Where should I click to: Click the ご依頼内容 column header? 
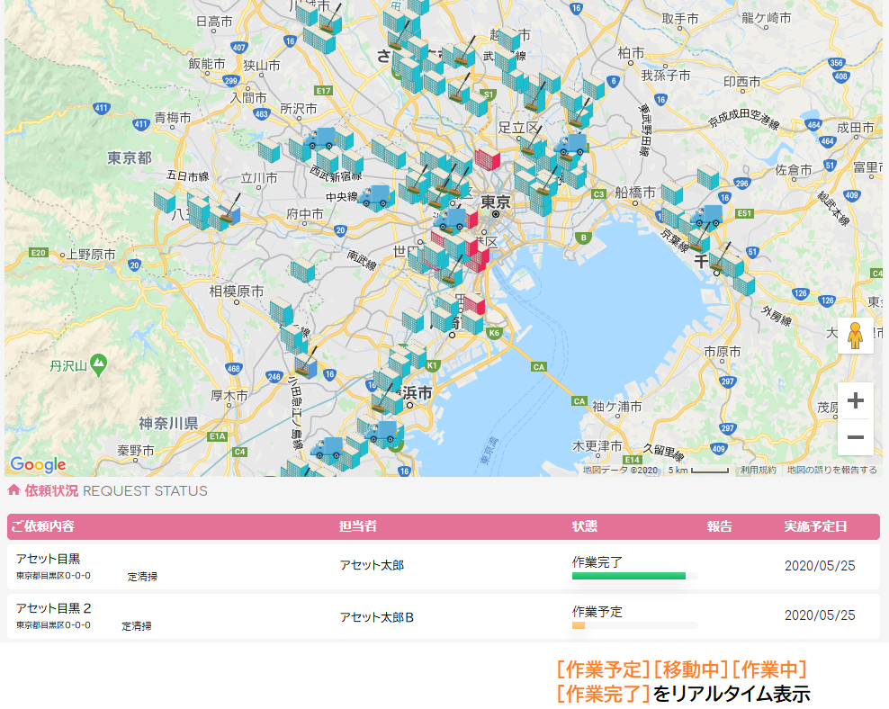[x=43, y=526]
